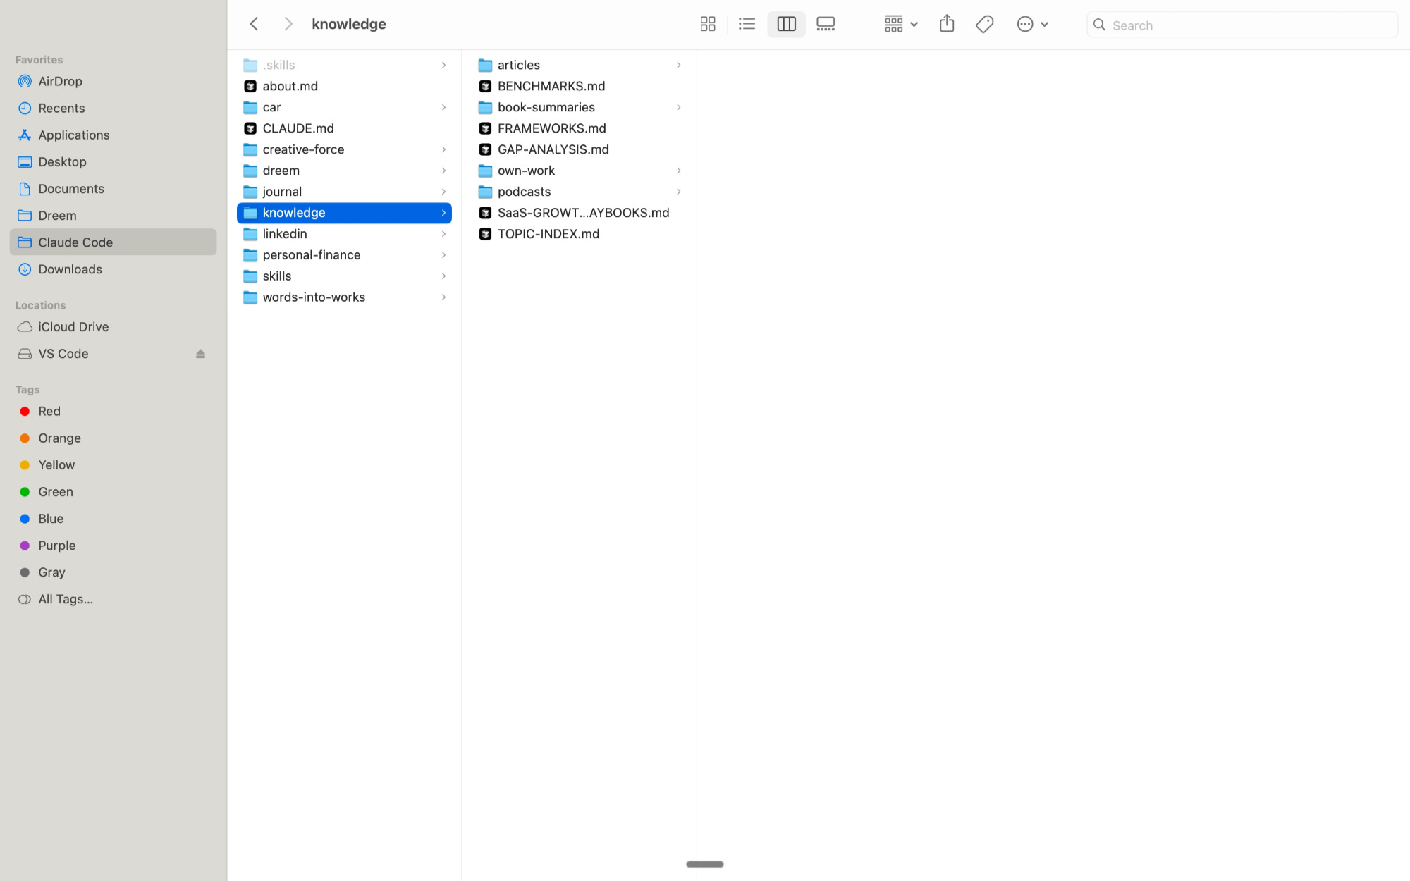Open the More Actions ellipsis menu

(x=1032, y=25)
